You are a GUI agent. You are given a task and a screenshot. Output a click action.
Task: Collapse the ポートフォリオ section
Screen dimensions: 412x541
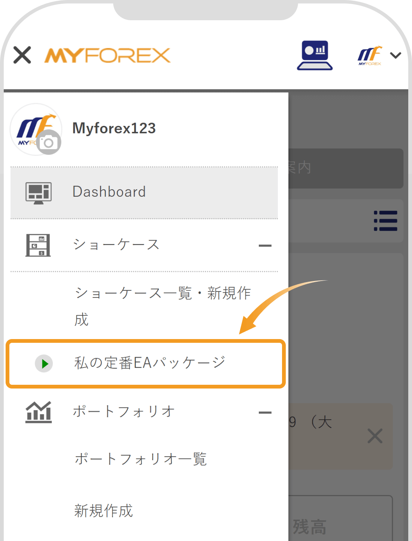pos(266,412)
